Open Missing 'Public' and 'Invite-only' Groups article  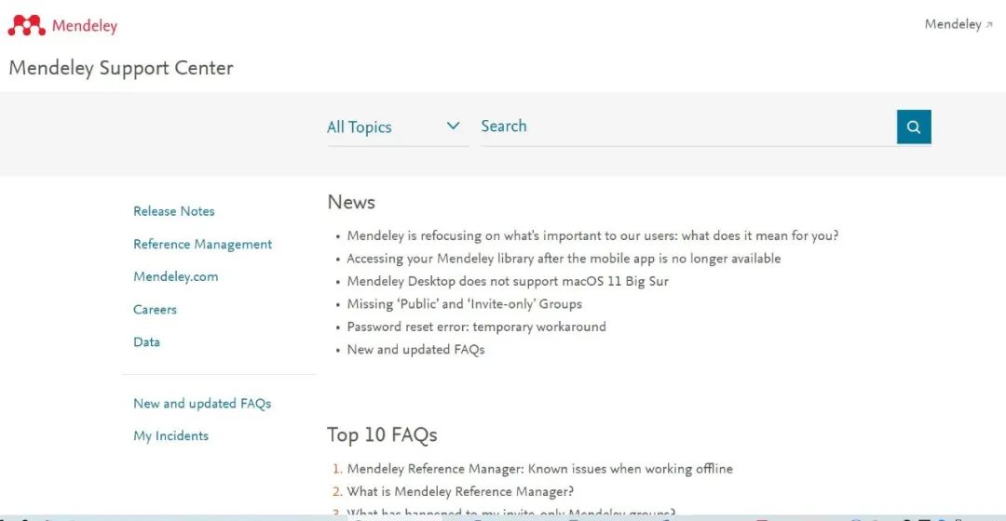pyautogui.click(x=465, y=303)
